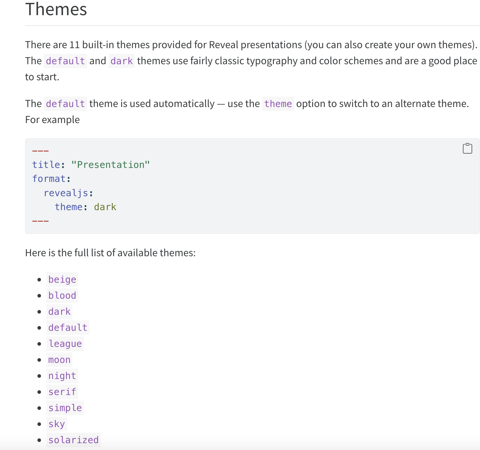Click dark in the bulleted themes list
Screen dimensions: 480x450
pyautogui.click(x=59, y=311)
